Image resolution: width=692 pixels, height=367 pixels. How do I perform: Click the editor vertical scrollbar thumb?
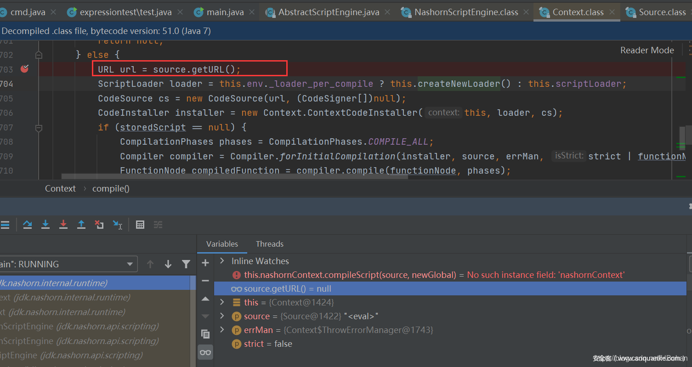(682, 138)
